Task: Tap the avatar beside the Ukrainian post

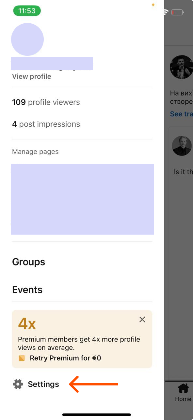Action: coord(182,67)
